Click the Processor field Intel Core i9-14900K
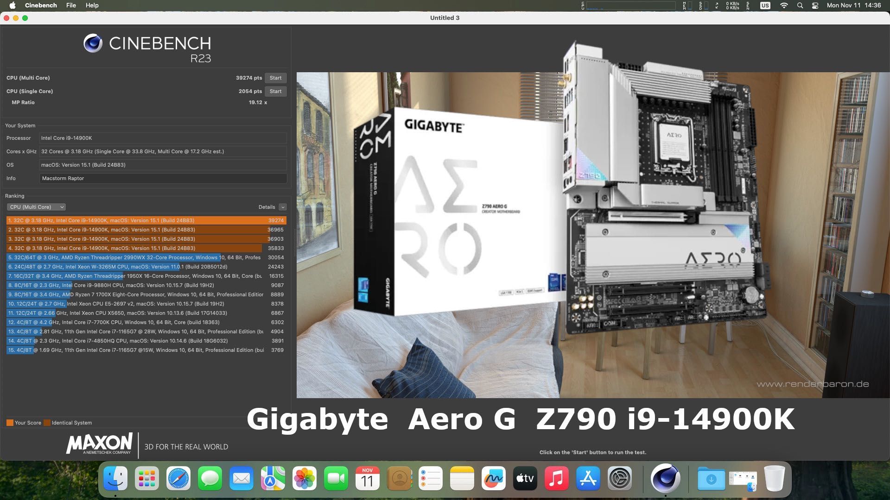Image resolution: width=890 pixels, height=500 pixels. pyautogui.click(x=163, y=138)
